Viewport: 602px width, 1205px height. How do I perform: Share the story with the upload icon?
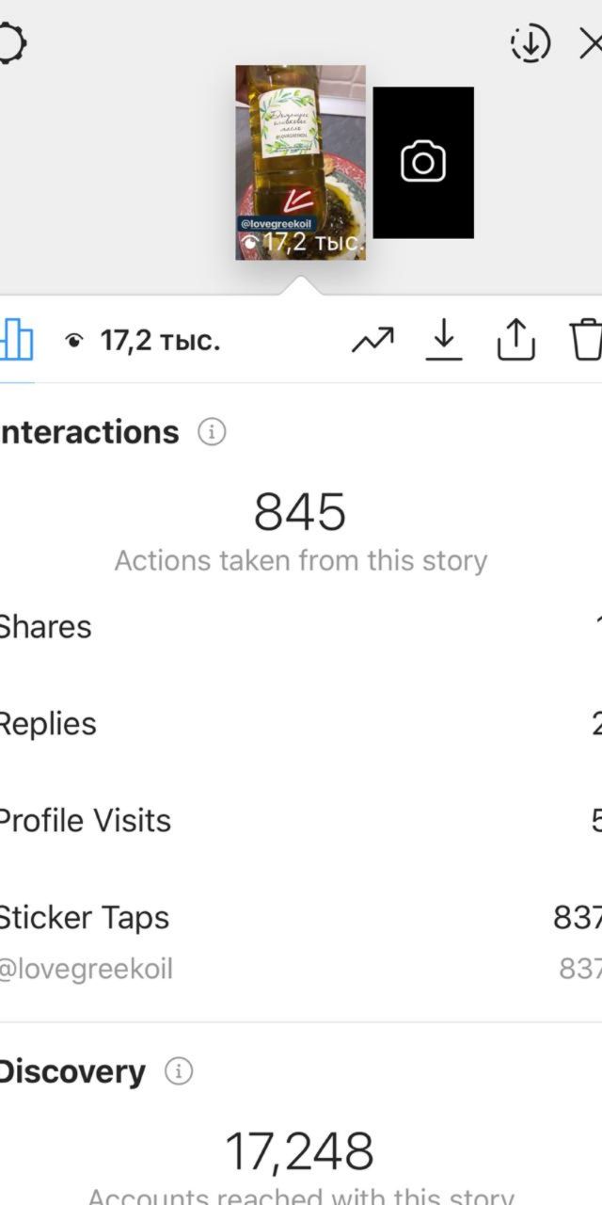point(515,340)
